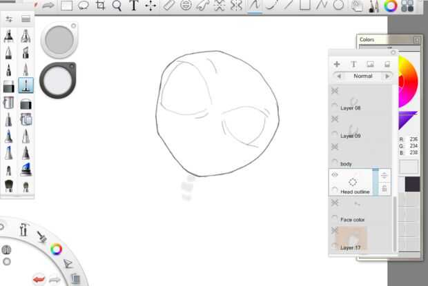Add a text layer in layer panel

[353, 64]
